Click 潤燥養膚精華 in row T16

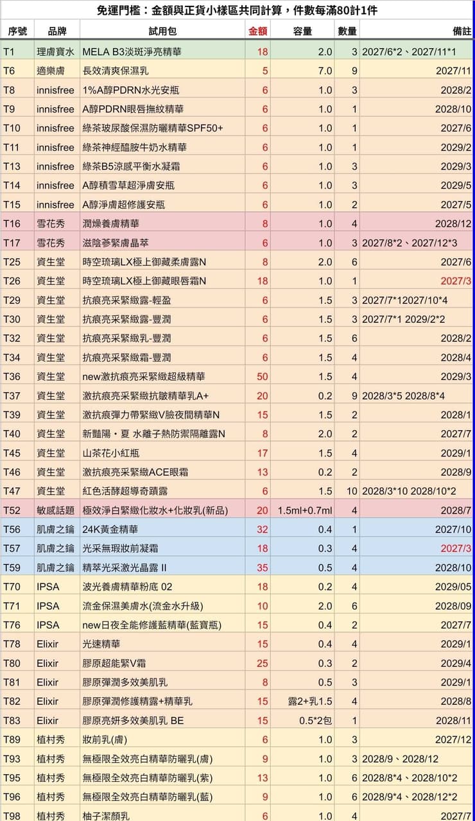[162, 223]
